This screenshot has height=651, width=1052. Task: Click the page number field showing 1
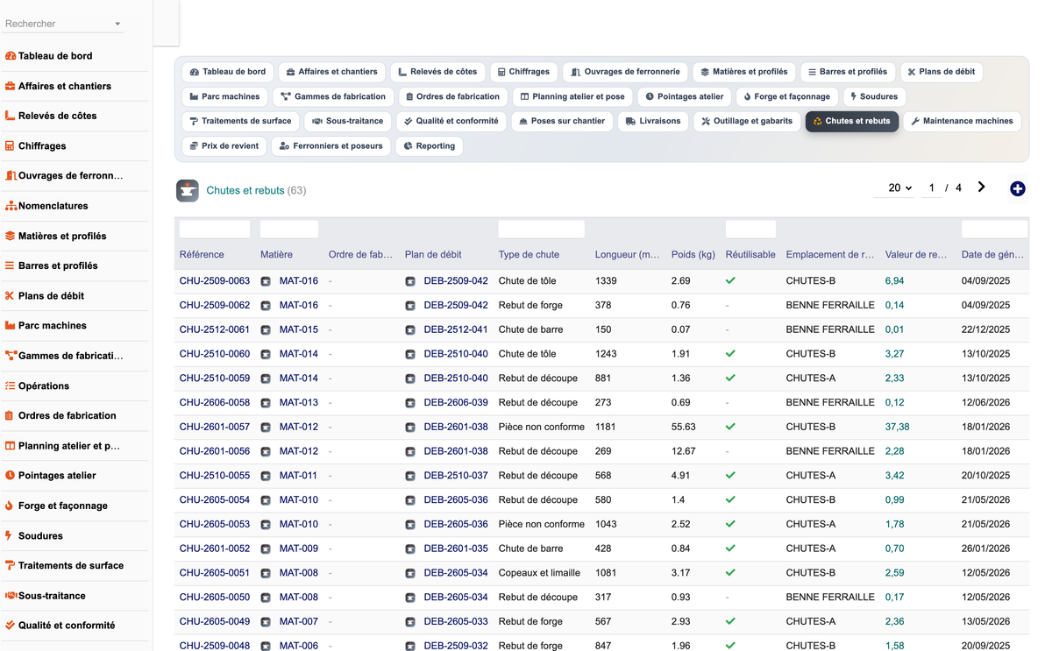pos(931,188)
